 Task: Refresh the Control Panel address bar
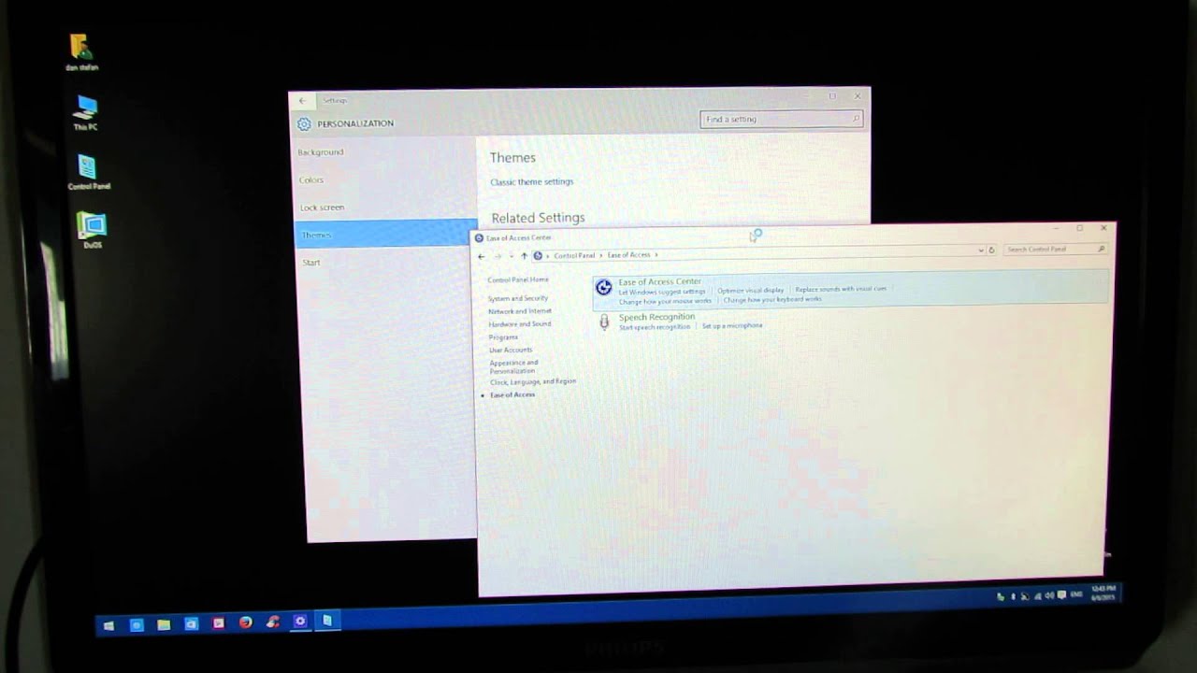[992, 250]
